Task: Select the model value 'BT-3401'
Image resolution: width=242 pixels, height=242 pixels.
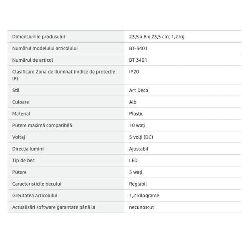Action: click(138, 48)
